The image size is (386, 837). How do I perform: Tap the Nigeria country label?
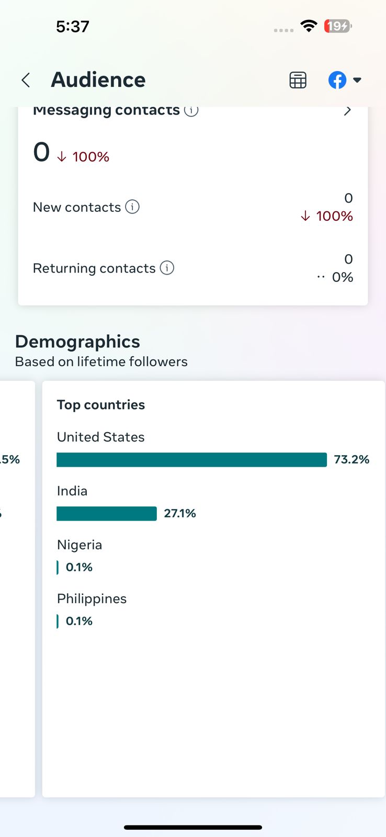coord(80,545)
